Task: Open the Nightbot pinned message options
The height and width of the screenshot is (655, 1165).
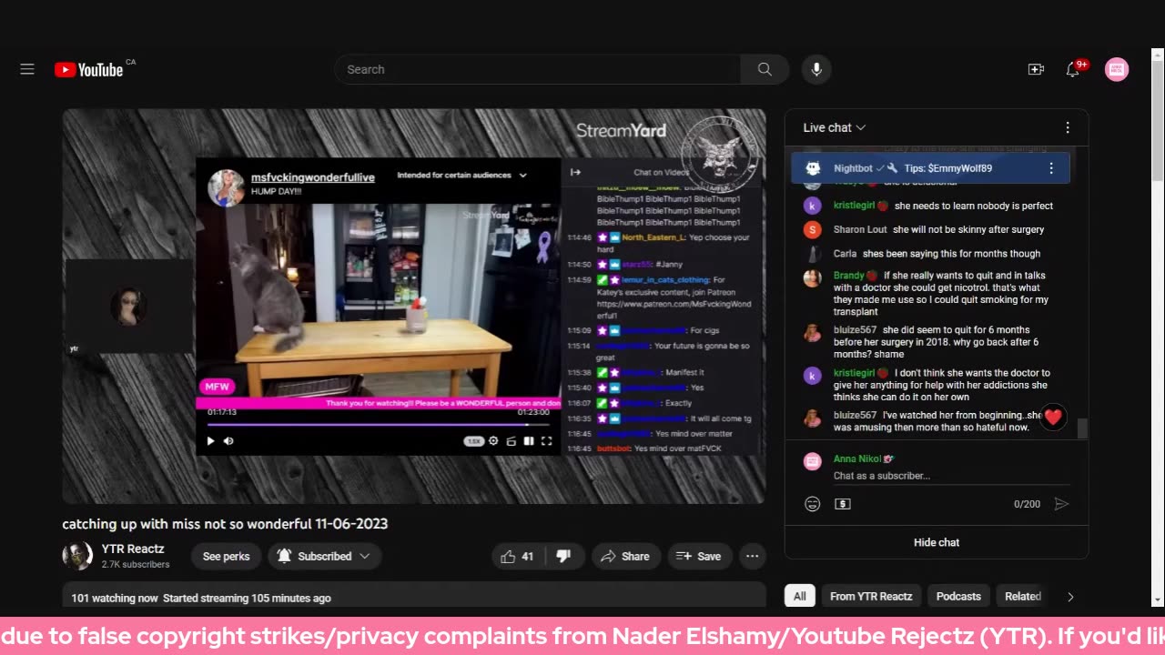Action: pyautogui.click(x=1051, y=168)
